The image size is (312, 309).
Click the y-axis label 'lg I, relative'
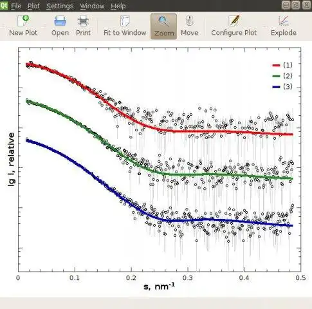click(11, 160)
